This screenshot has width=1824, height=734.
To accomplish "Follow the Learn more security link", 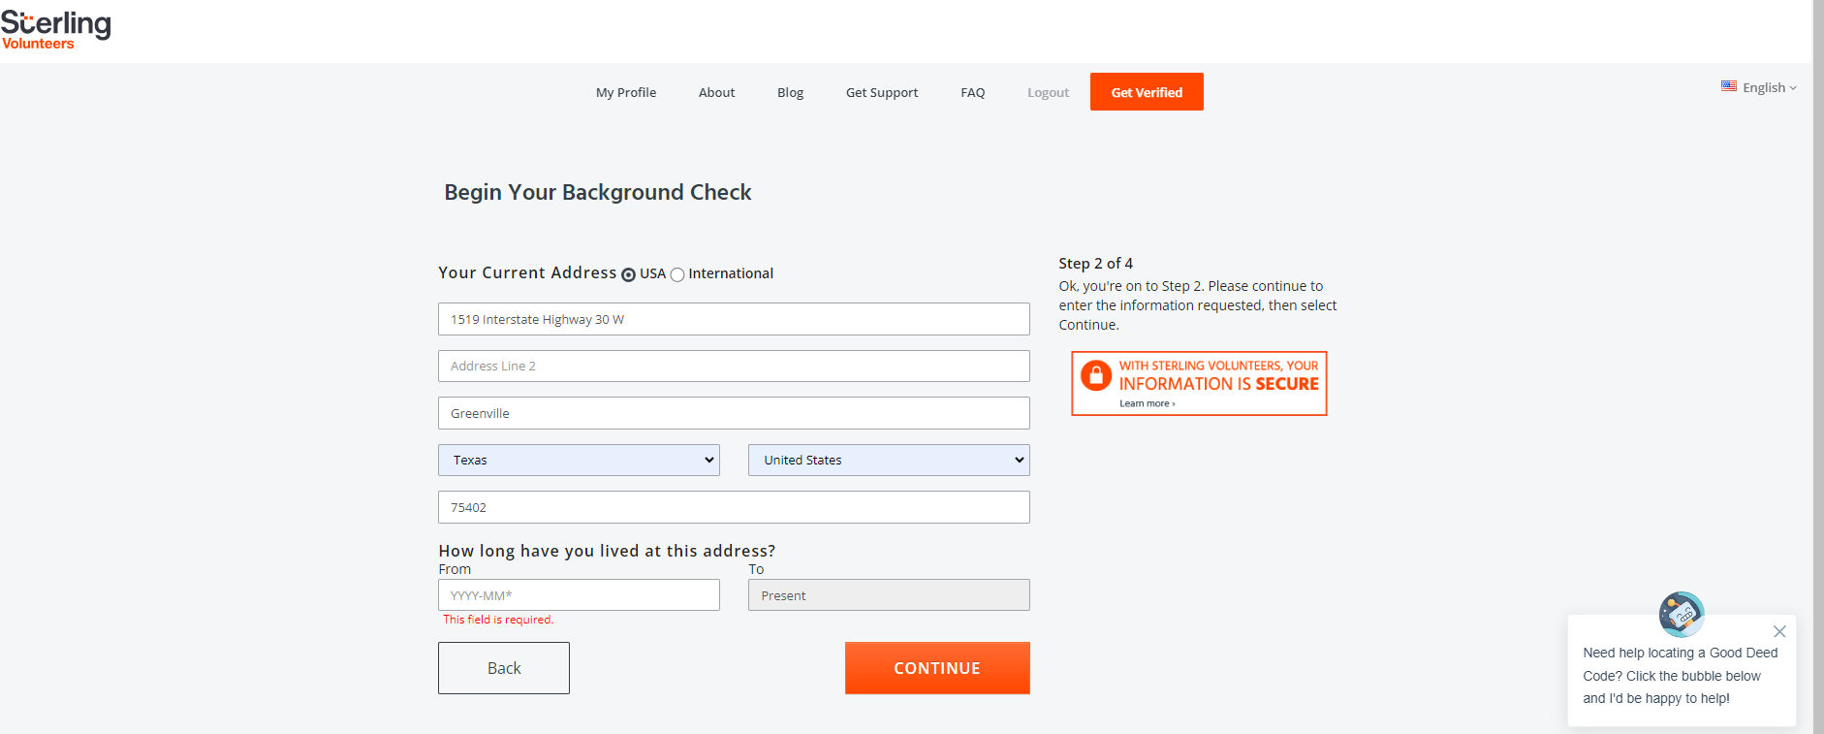I will pyautogui.click(x=1147, y=404).
